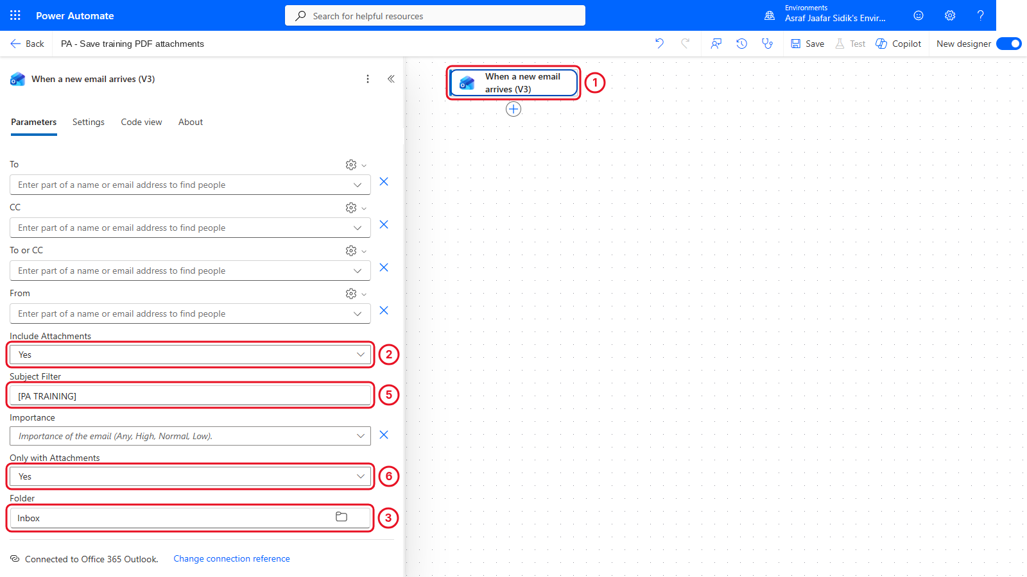Select the When a new email arrives trigger card
1027x577 pixels.
(x=513, y=83)
